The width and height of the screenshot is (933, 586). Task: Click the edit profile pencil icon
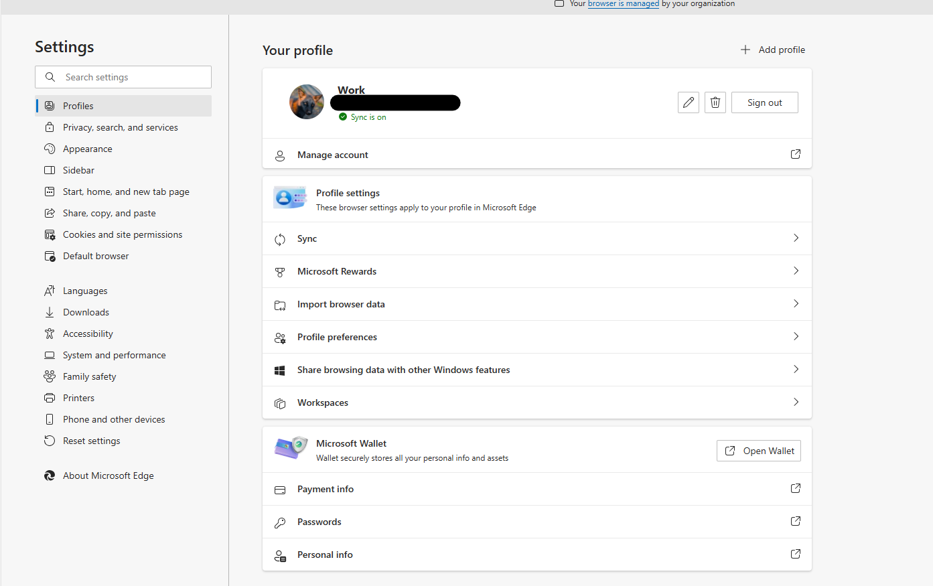point(688,102)
